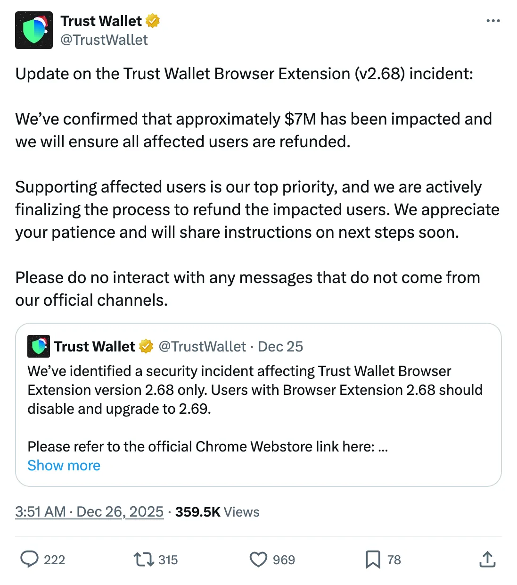The image size is (517, 585).
Task: Repost this tweet via retweet icon
Action: [x=143, y=560]
